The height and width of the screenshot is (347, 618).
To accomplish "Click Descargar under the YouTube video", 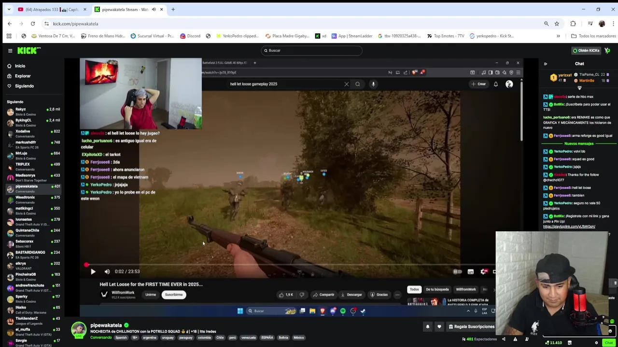I will tap(351, 295).
